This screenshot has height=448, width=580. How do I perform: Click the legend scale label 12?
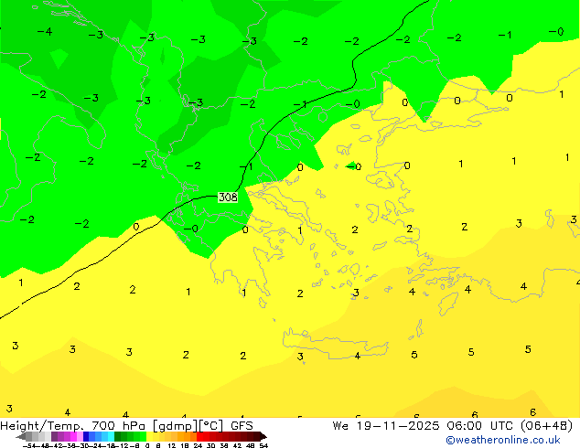tap(172, 446)
